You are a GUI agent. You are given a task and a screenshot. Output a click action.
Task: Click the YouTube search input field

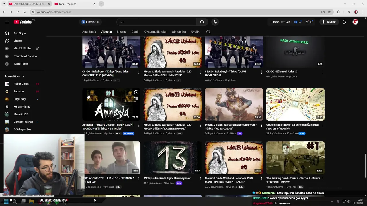pyautogui.click(x=157, y=22)
